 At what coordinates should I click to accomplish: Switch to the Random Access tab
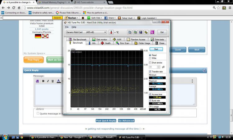[136, 40]
